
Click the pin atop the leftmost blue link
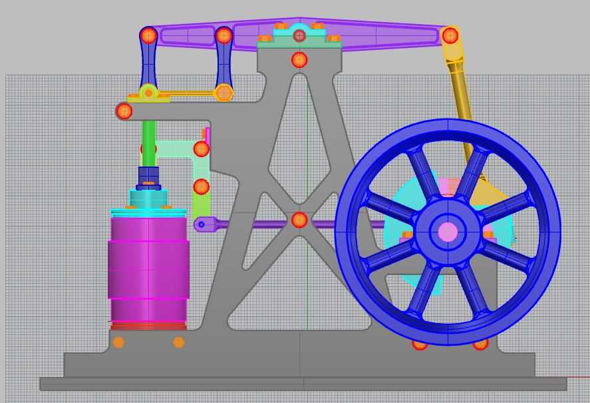[148, 36]
